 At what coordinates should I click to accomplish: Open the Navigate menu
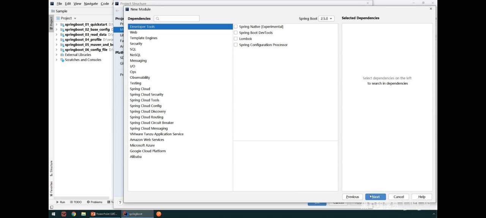pyautogui.click(x=91, y=4)
